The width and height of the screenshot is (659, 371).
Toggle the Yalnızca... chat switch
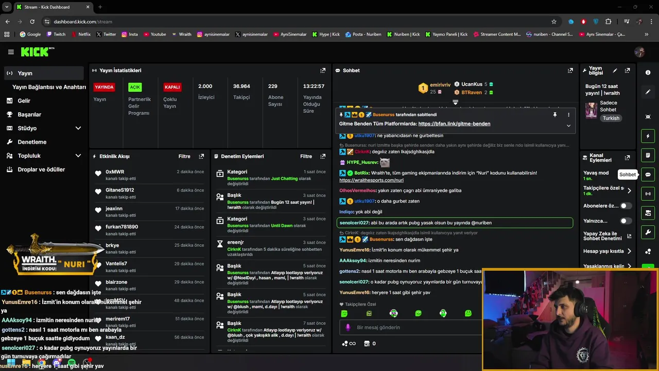[x=626, y=221]
